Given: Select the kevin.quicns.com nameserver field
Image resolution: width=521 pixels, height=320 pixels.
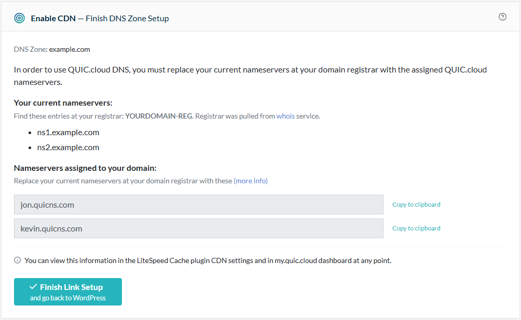Looking at the screenshot, I should [x=198, y=228].
